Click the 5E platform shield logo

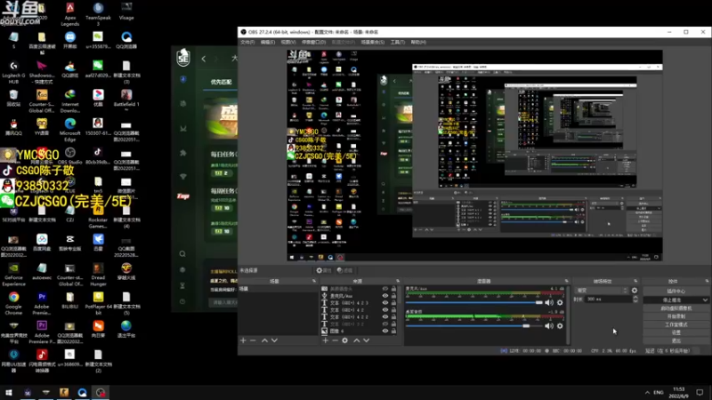coord(183,57)
